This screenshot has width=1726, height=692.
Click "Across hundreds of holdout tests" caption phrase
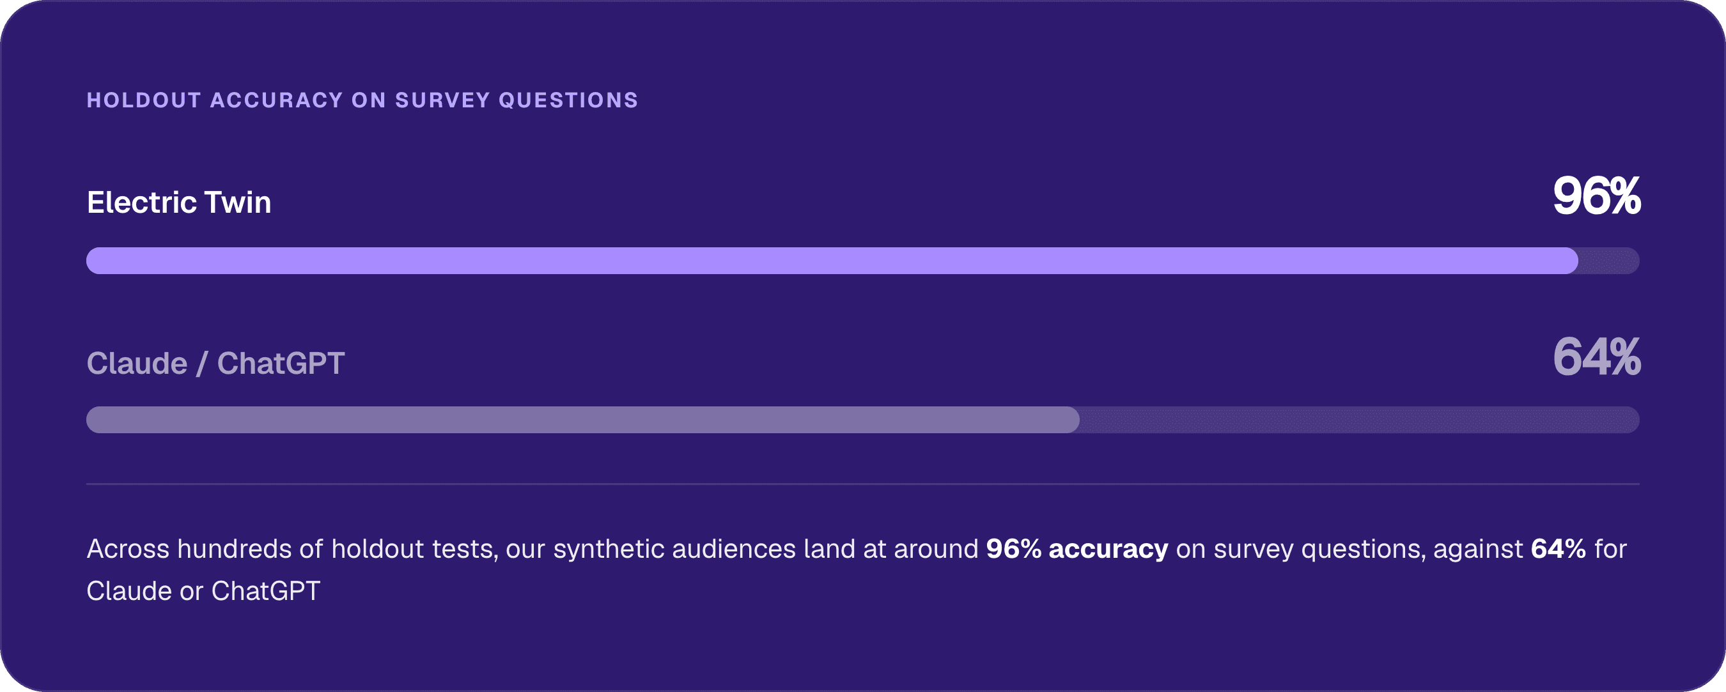[292, 550]
